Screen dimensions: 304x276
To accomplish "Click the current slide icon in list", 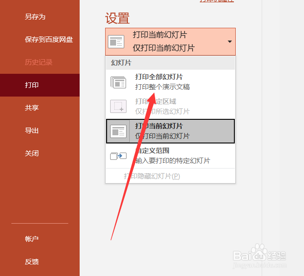I will click(118, 131).
